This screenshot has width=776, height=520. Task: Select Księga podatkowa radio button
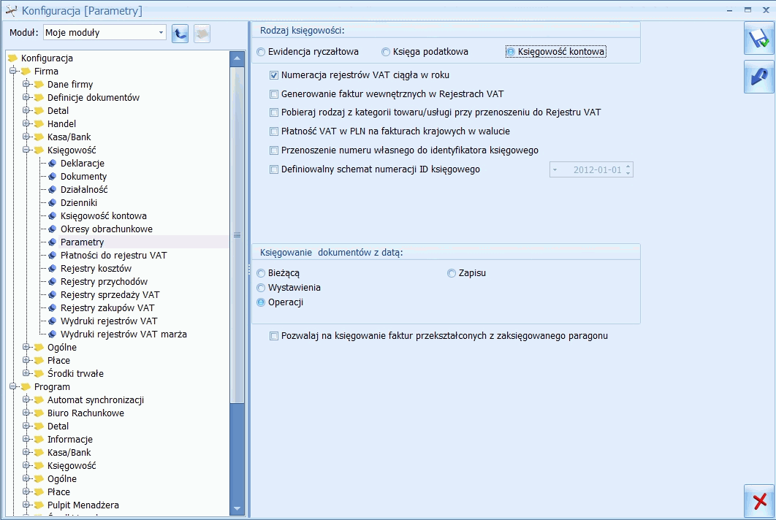click(386, 52)
